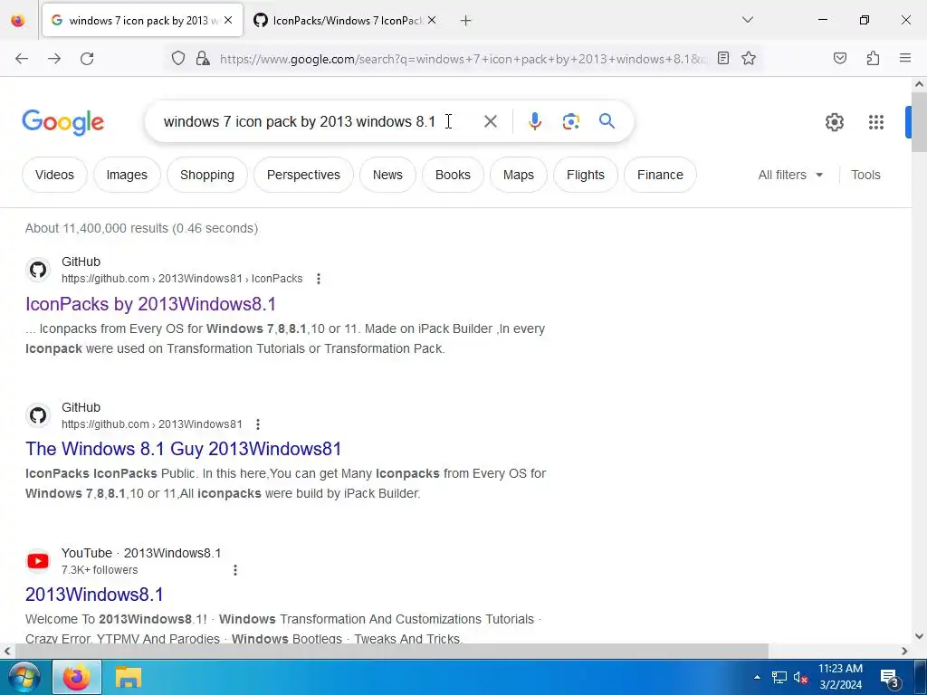Image resolution: width=927 pixels, height=695 pixels.
Task: Click the Google logo
Action: (x=63, y=122)
